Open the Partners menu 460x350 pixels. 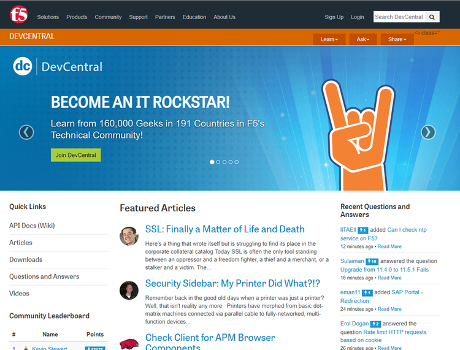click(165, 17)
